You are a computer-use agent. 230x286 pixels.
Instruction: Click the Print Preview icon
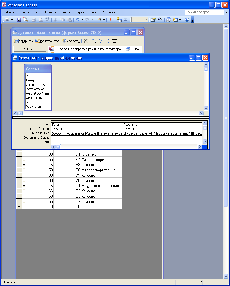40,20
